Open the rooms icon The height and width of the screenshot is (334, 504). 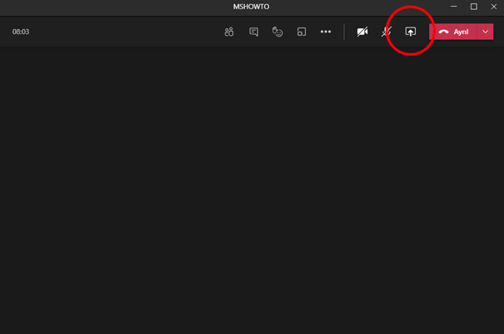(302, 32)
